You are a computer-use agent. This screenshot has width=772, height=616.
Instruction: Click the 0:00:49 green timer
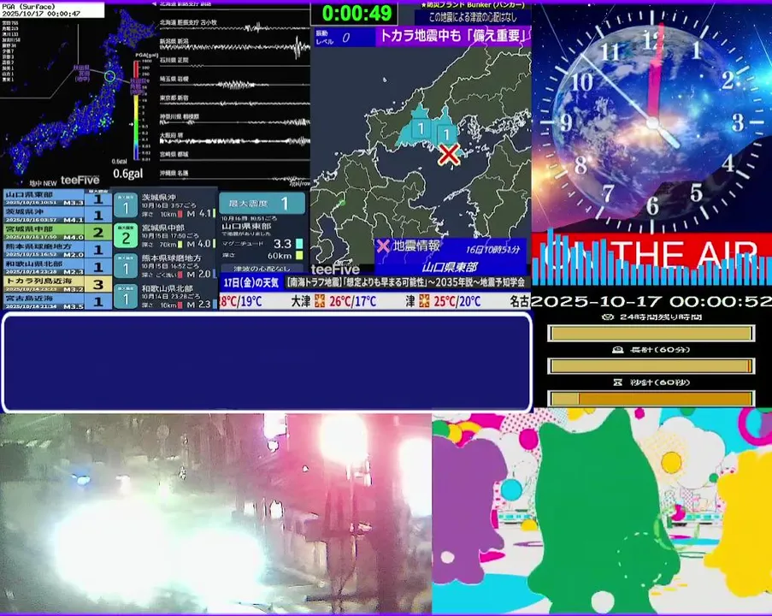[x=356, y=14]
